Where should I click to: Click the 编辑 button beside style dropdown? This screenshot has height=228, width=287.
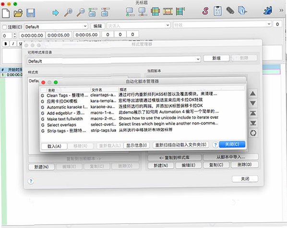tap(97, 26)
